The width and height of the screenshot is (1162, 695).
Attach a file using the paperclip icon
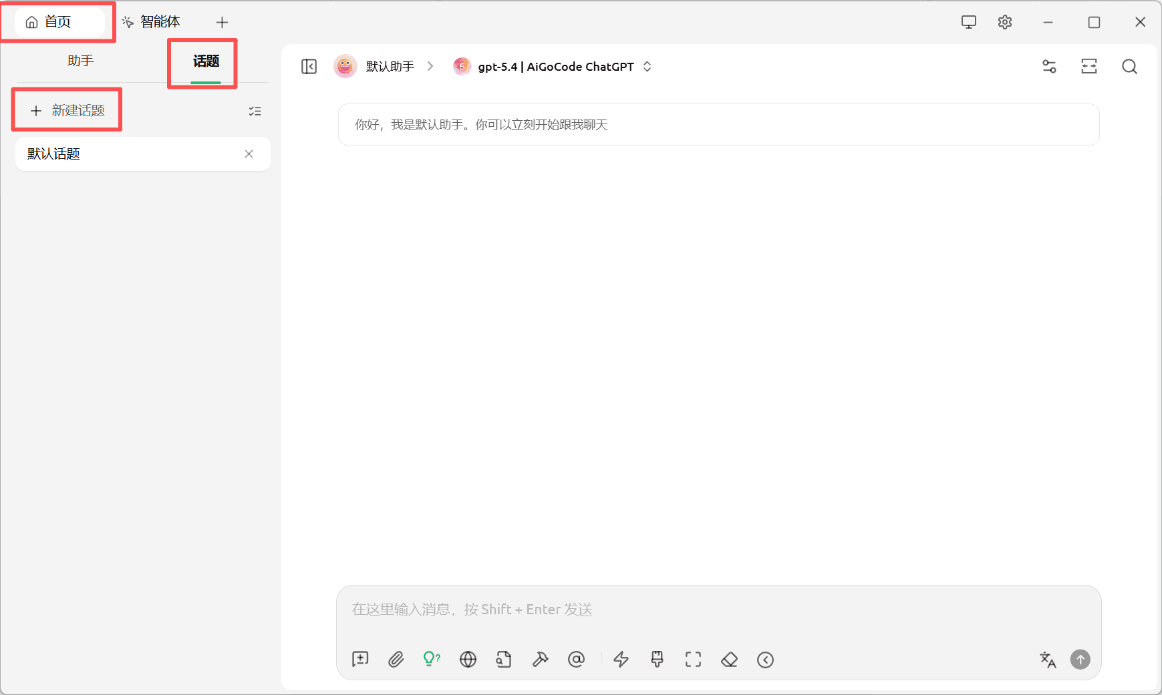(396, 660)
